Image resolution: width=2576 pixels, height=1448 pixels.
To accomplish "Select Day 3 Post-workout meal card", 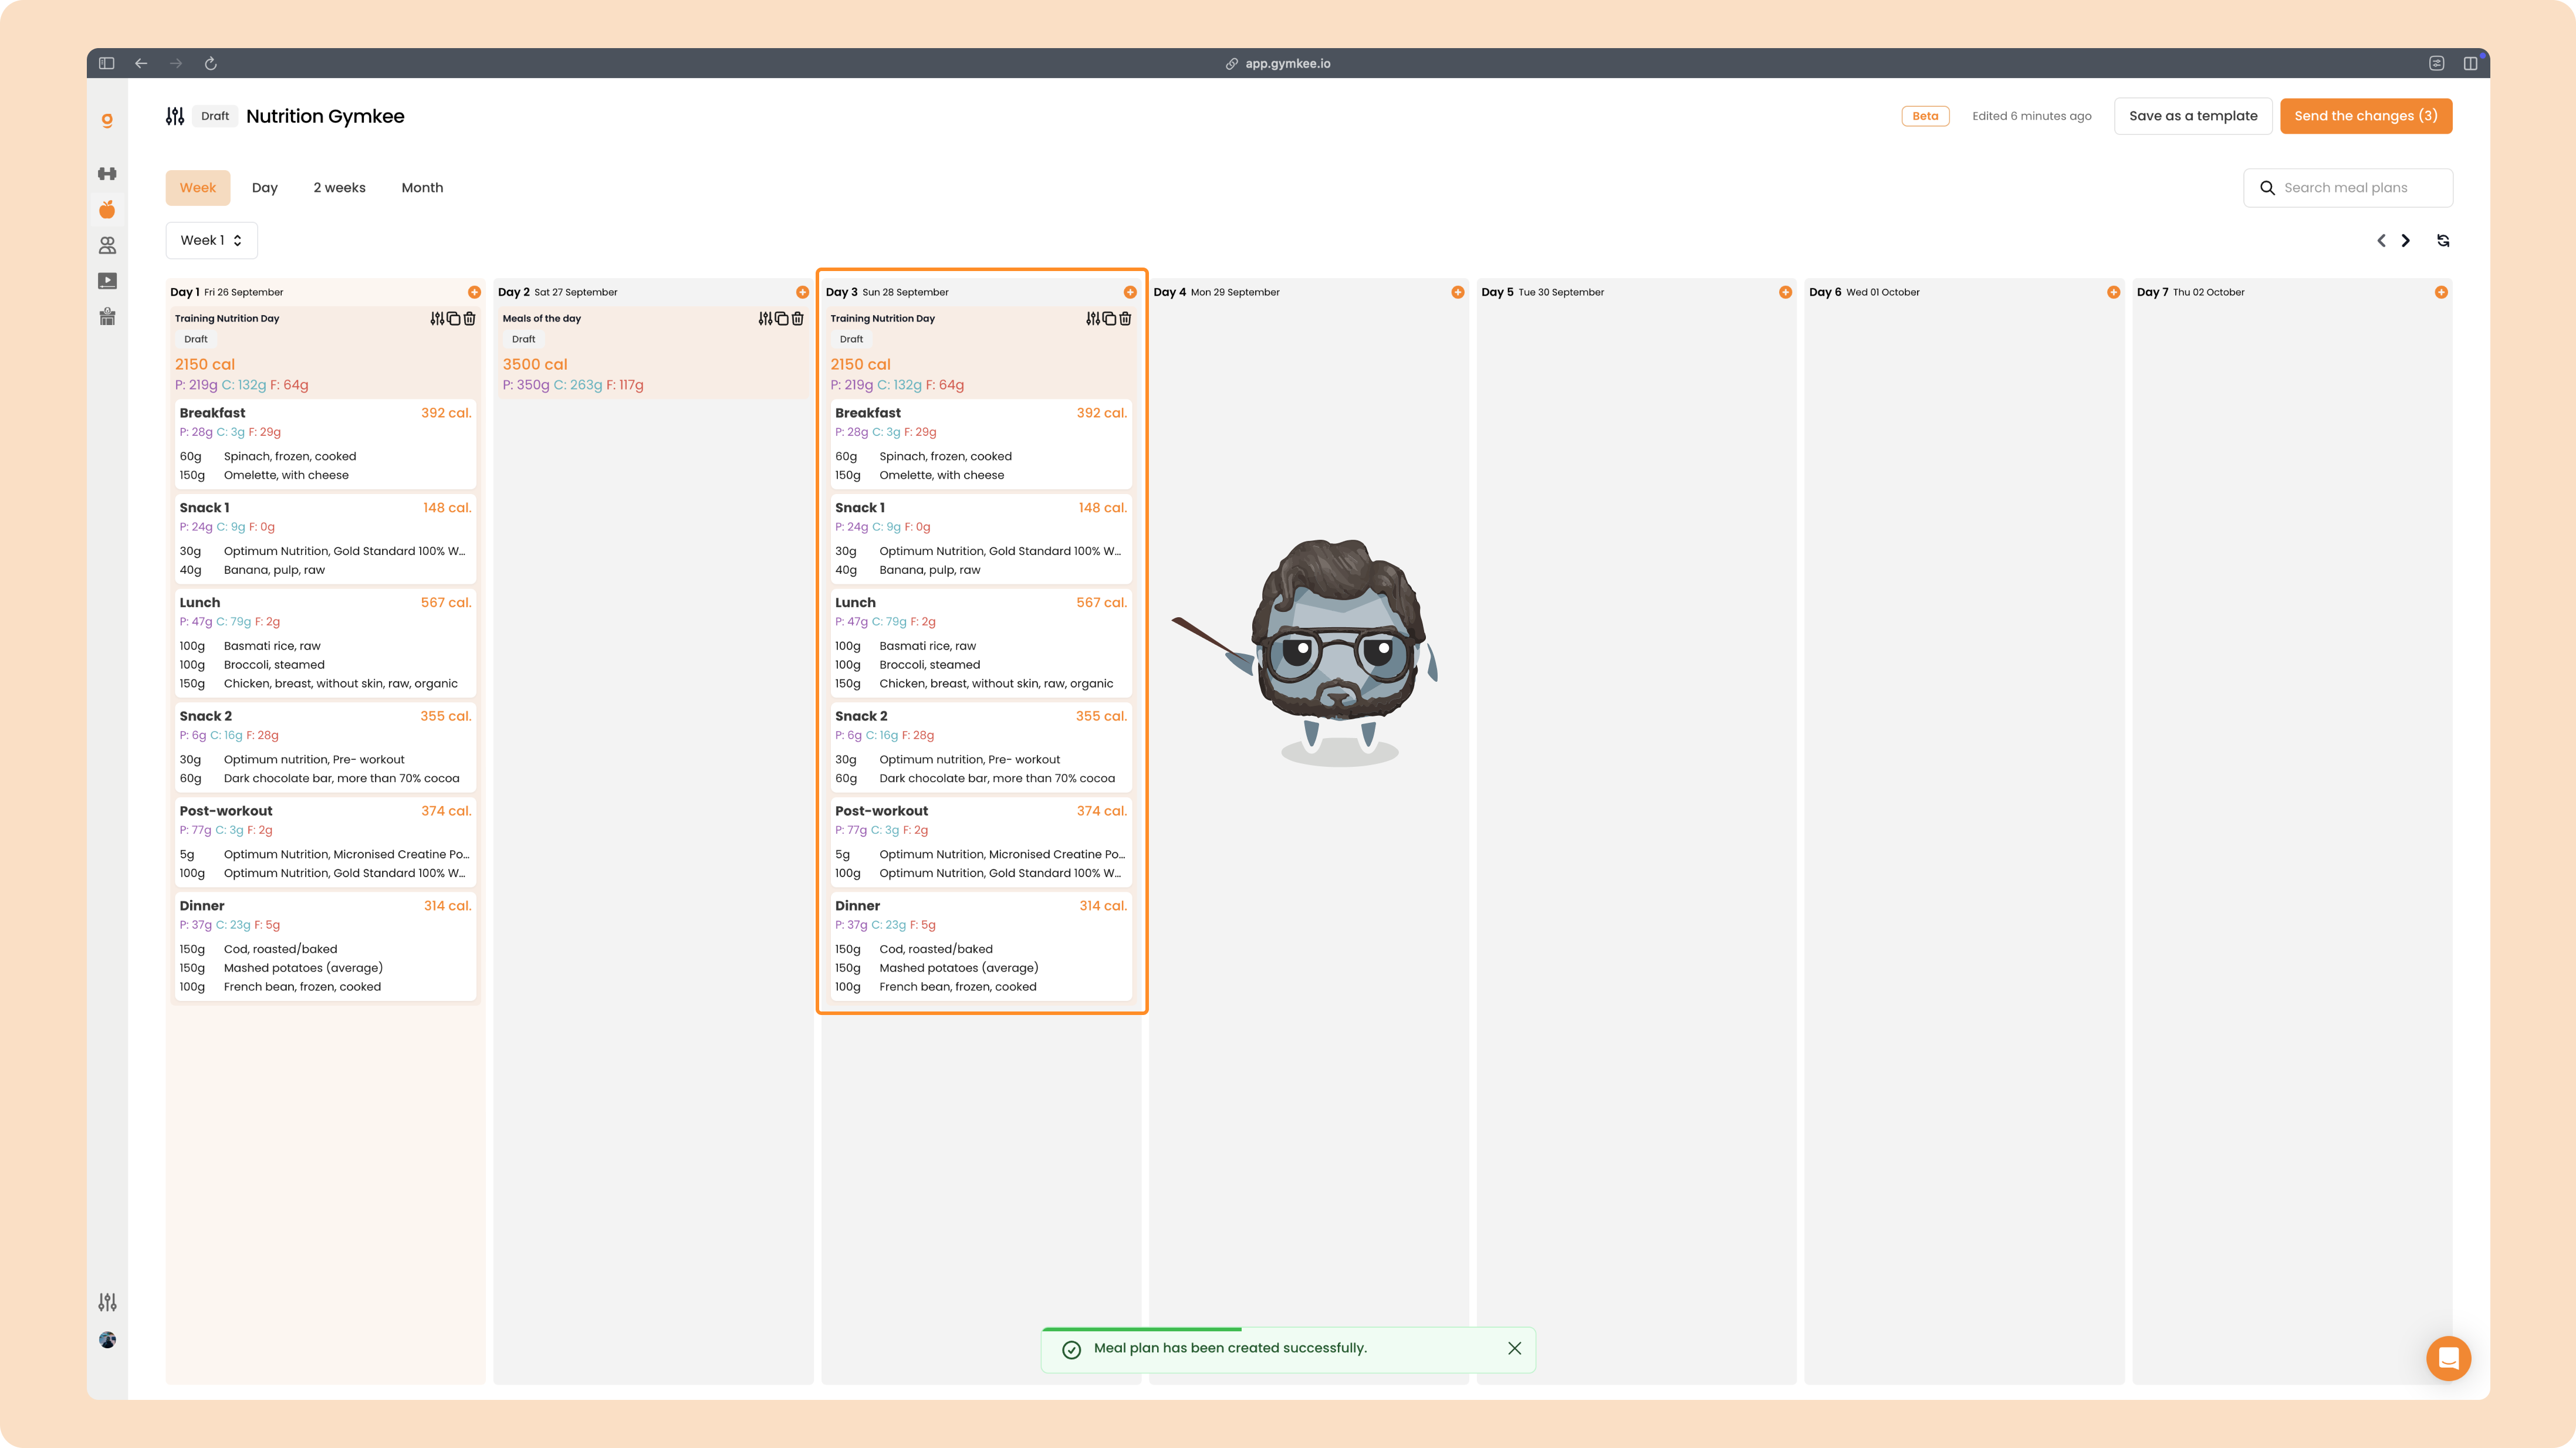I will pos(981,842).
